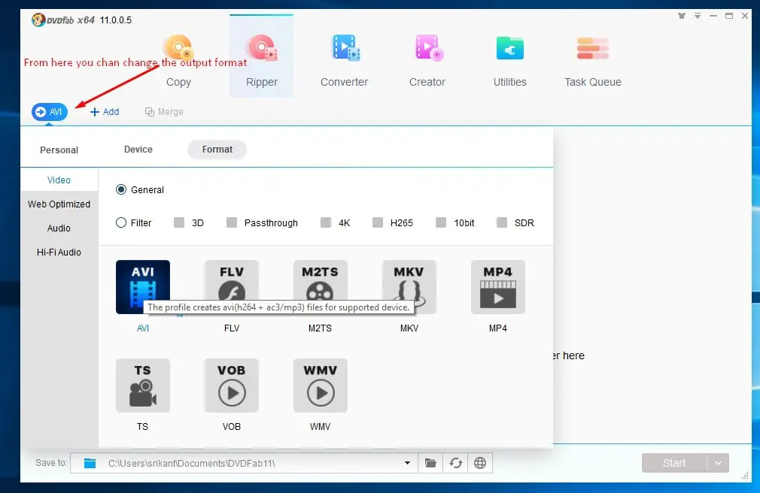This screenshot has width=760, height=493.
Task: Enable the H265 checkbox
Action: coord(378,222)
